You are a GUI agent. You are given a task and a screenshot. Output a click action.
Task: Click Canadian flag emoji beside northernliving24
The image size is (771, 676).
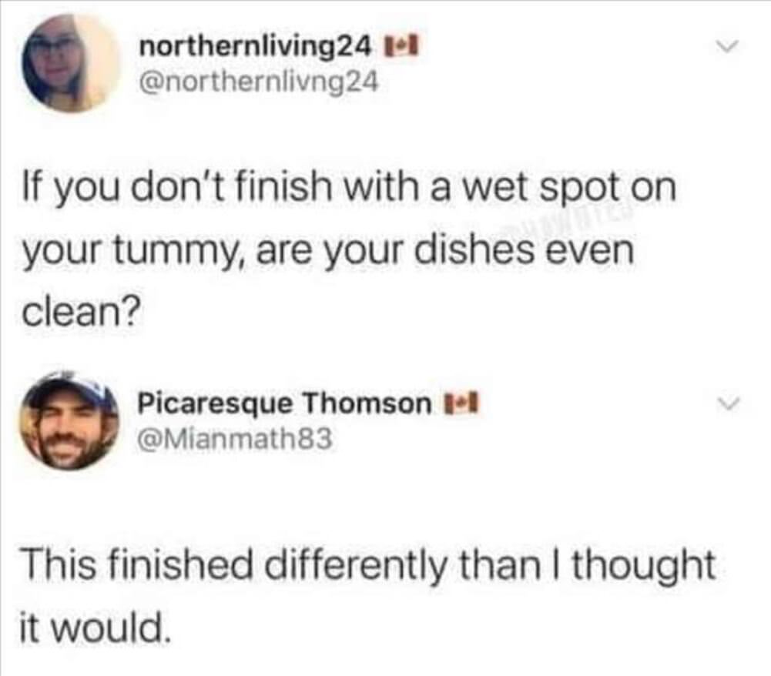coord(401,50)
